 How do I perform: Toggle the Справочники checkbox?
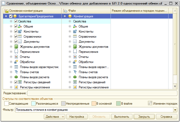pyautogui.click(x=16, y=37)
